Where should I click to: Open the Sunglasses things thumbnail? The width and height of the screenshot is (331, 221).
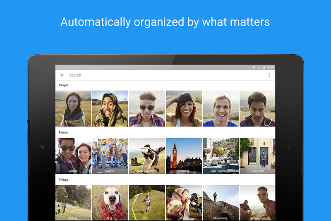click(257, 202)
